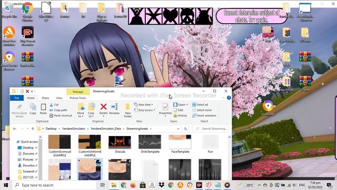Open Quick access in navigation pane
Screen dimensions: 337x190
pyautogui.click(x=27, y=142)
